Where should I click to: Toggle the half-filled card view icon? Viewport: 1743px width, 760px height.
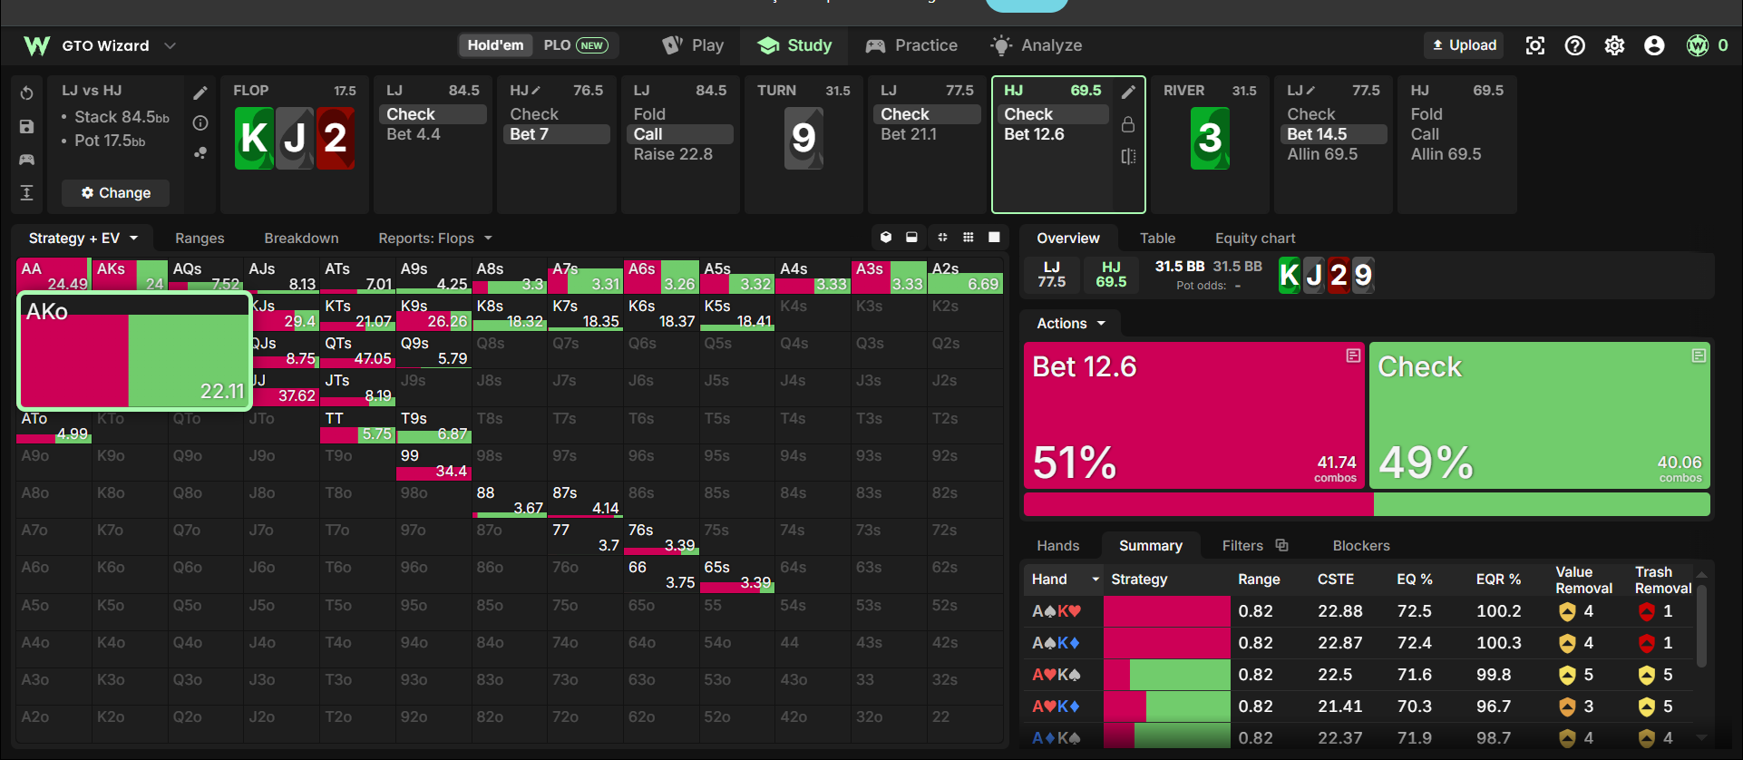pyautogui.click(x=911, y=238)
